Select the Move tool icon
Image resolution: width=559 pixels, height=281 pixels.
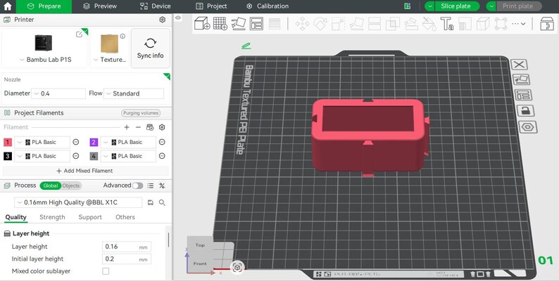point(302,24)
